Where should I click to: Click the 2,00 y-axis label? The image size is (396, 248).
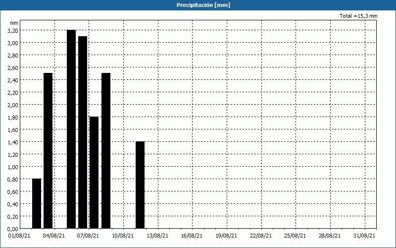pyautogui.click(x=13, y=105)
